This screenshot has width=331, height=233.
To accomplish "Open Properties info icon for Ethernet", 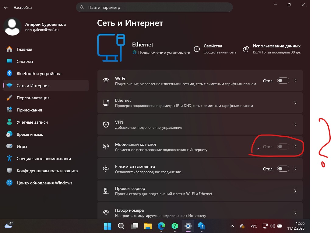I will pyautogui.click(x=197, y=49).
